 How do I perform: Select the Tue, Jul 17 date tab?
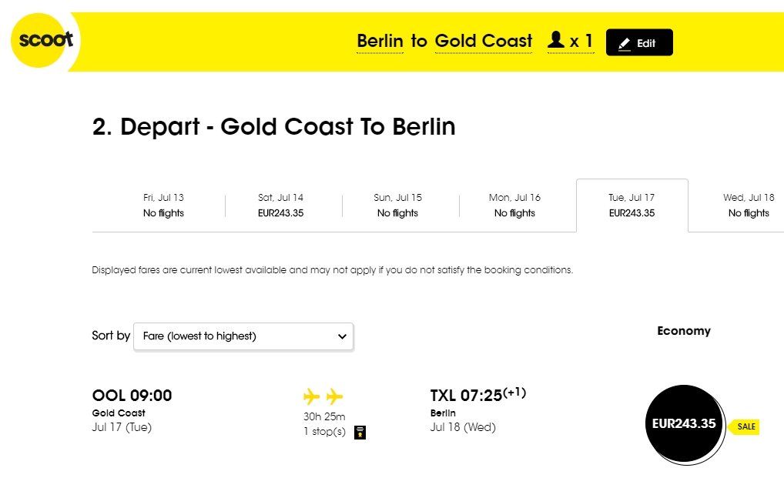pos(632,206)
